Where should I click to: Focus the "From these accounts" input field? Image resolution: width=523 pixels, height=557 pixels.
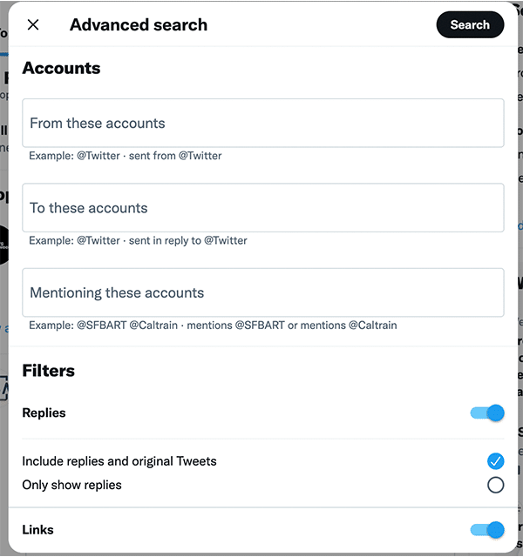[x=263, y=123]
